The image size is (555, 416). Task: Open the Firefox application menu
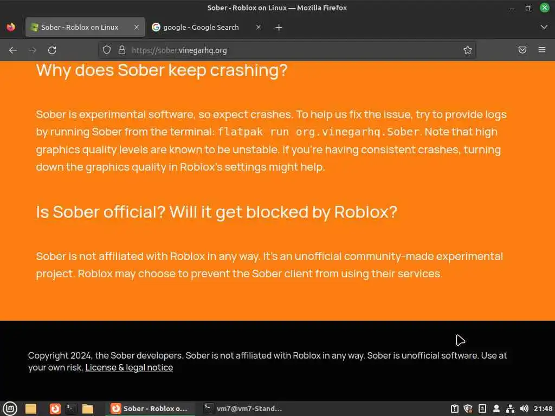coord(542,50)
